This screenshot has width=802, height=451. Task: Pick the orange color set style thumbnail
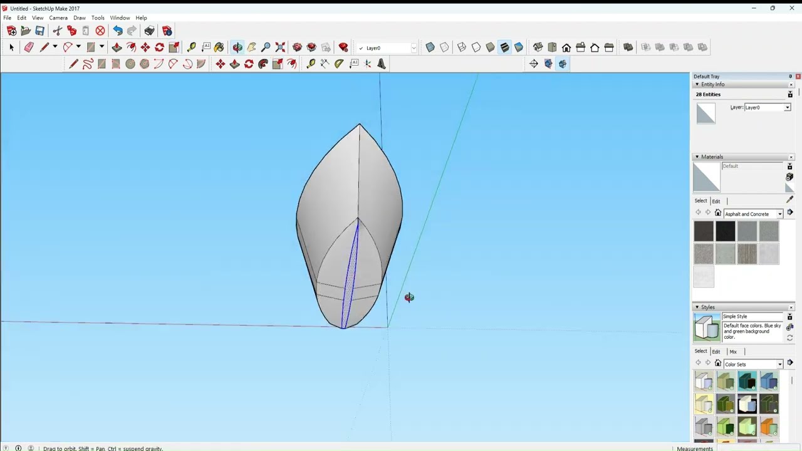pyautogui.click(x=769, y=427)
